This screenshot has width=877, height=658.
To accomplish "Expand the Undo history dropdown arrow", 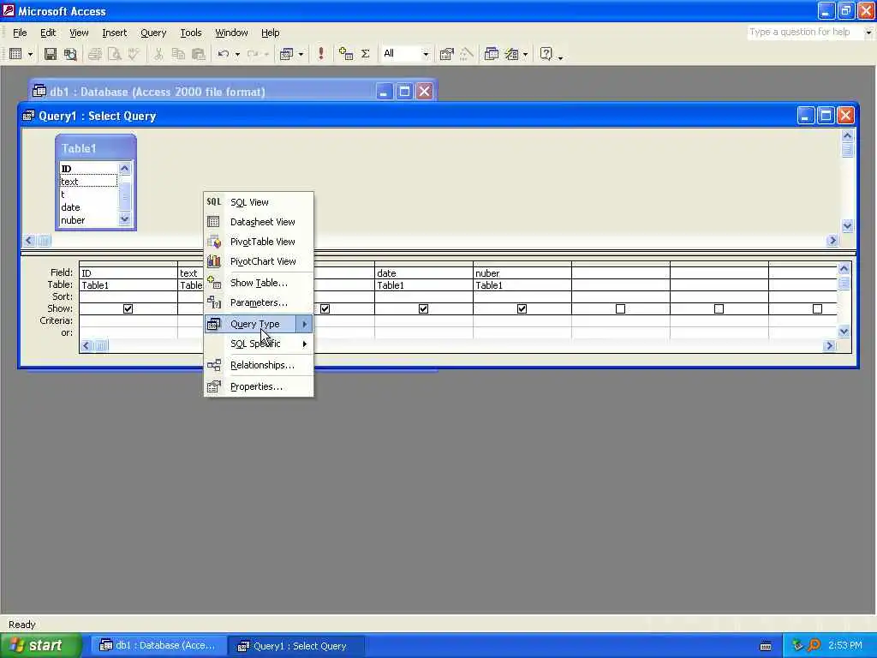I will click(237, 54).
